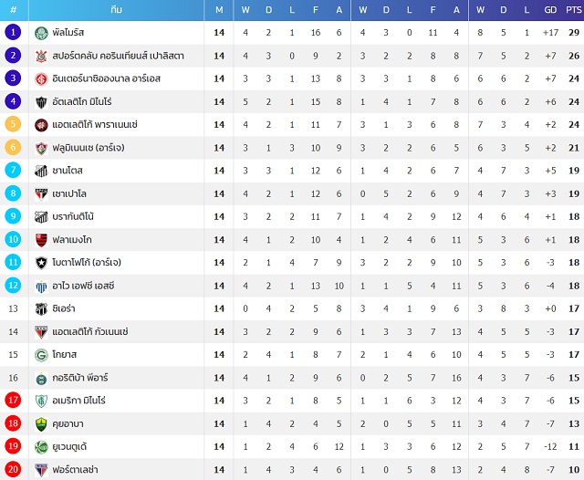Image resolution: width=584 pixels, height=480 pixels.
Task: Sort by the PTS column header
Action: pos(574,10)
